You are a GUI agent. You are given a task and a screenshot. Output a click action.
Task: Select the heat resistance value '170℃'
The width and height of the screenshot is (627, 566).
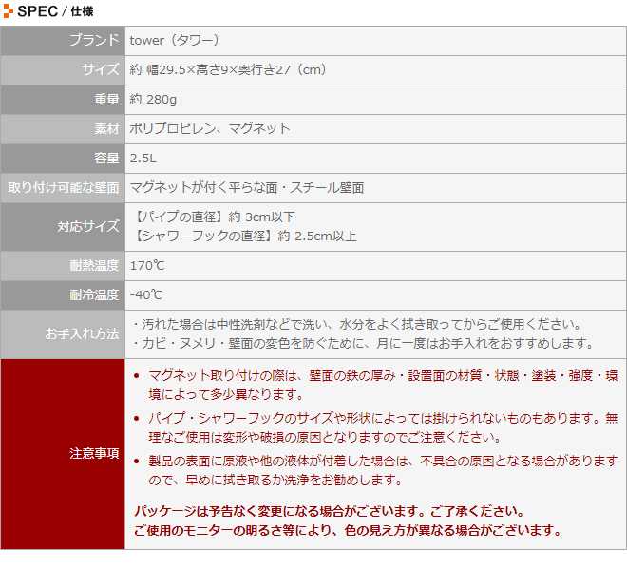(x=147, y=265)
